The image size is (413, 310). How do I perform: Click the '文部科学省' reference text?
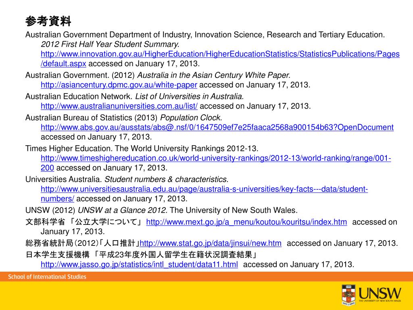[x=45, y=222]
